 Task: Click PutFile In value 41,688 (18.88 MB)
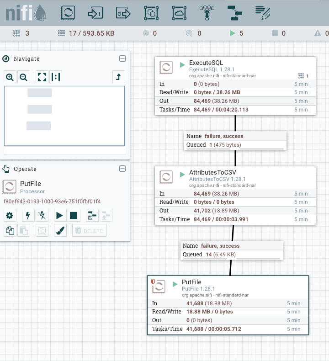[209, 303]
